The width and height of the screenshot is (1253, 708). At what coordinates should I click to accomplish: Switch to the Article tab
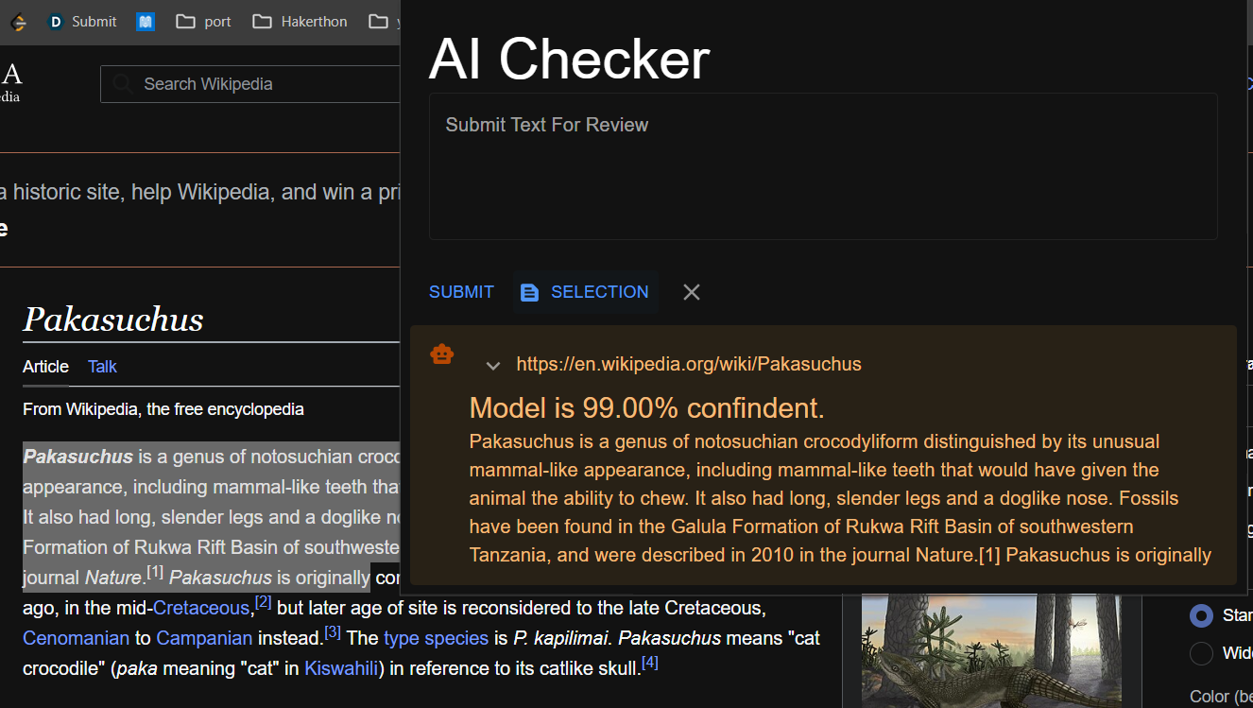click(x=45, y=367)
